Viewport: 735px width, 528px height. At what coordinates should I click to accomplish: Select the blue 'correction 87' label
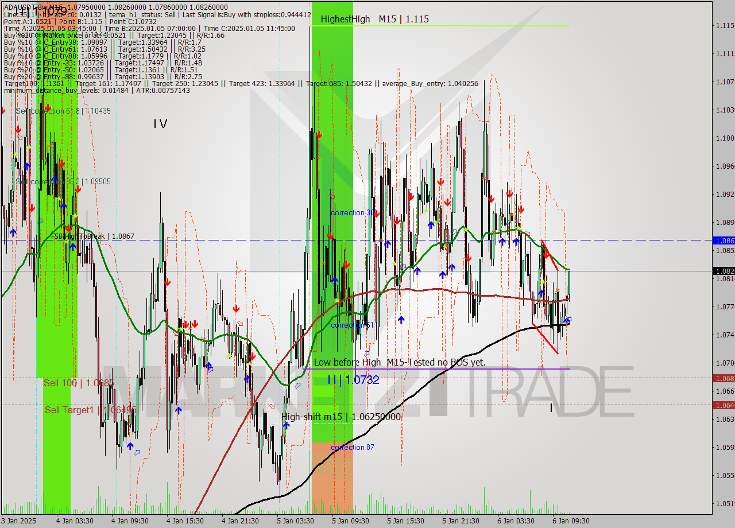pyautogui.click(x=353, y=447)
